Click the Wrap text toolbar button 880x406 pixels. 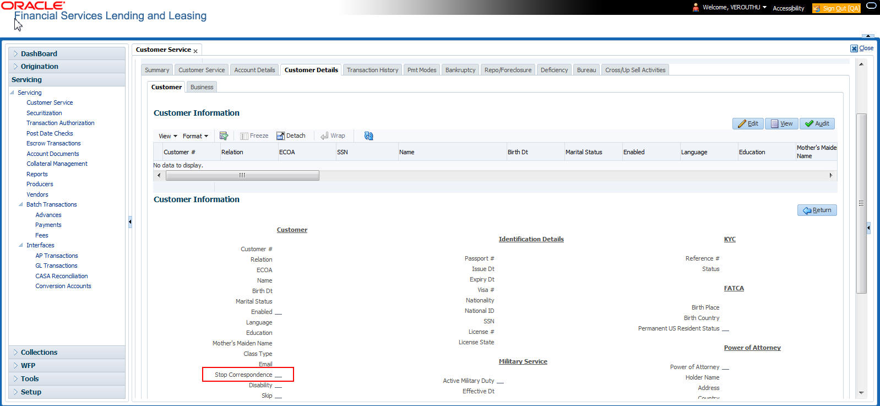(333, 136)
